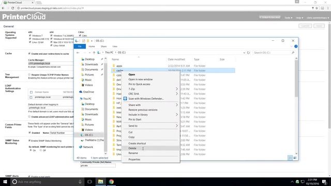Open Chrome from the taskbar
Image resolution: width=331 pixels, height=186 pixels.
point(111,181)
